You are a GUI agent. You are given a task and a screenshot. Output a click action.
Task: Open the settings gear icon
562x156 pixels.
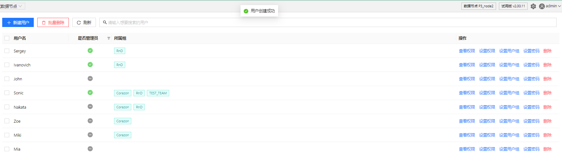pos(533,6)
